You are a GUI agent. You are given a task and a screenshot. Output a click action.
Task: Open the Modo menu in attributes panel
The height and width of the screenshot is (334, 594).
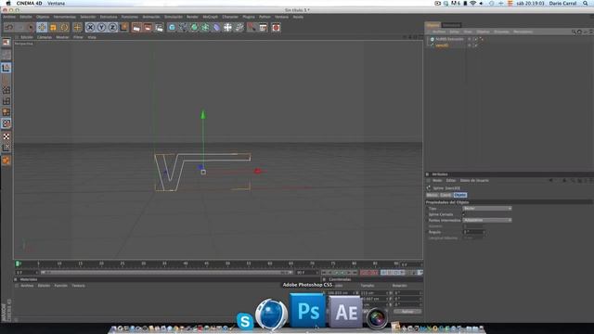tap(437, 181)
